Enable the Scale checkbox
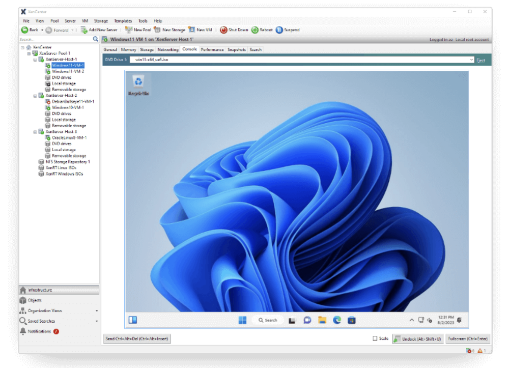Viewport: 509px width, 368px height. [375, 338]
